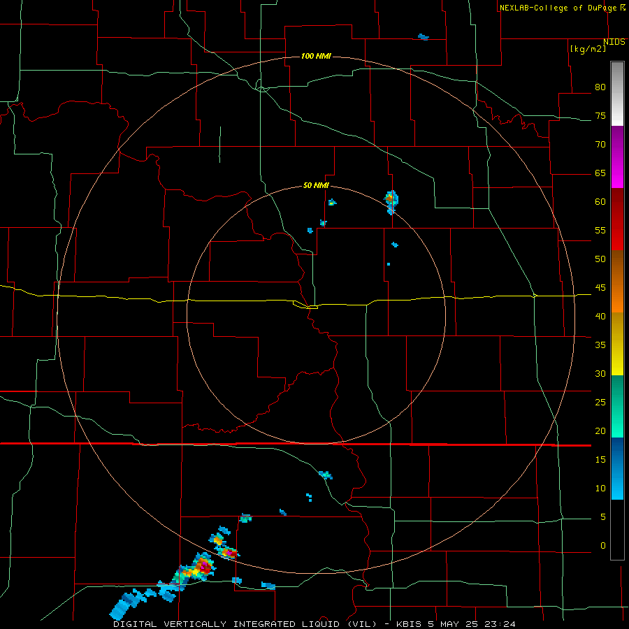The height and width of the screenshot is (629, 629).
Task: Click the orange-core storm cell beside the 50 NMI ring
Action: pos(391,201)
